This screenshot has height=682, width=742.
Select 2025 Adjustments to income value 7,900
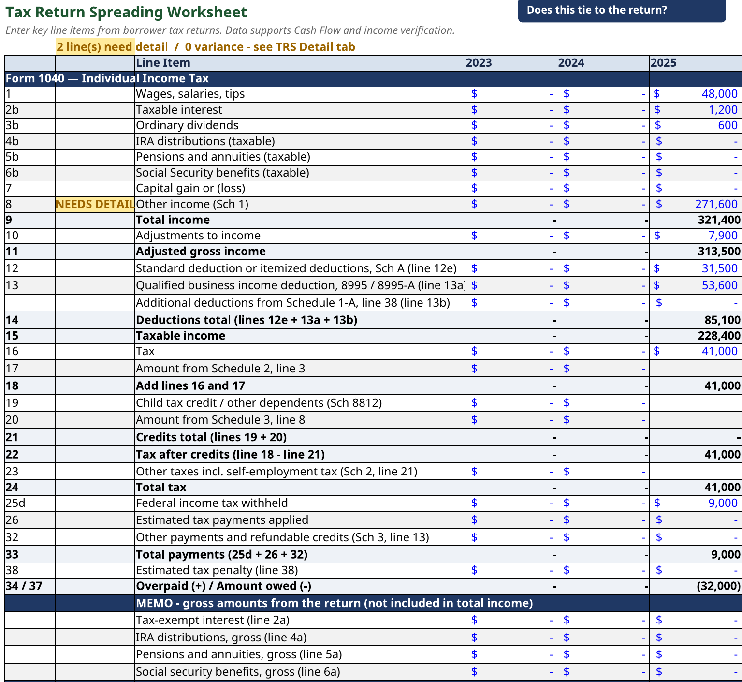695,236
